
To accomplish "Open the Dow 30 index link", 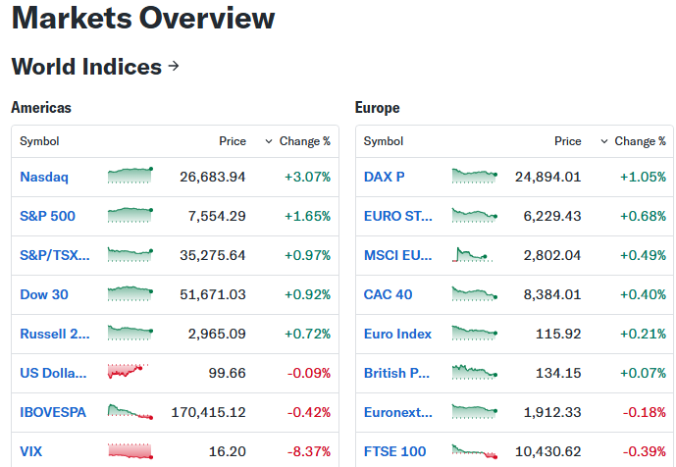I will pos(44,294).
